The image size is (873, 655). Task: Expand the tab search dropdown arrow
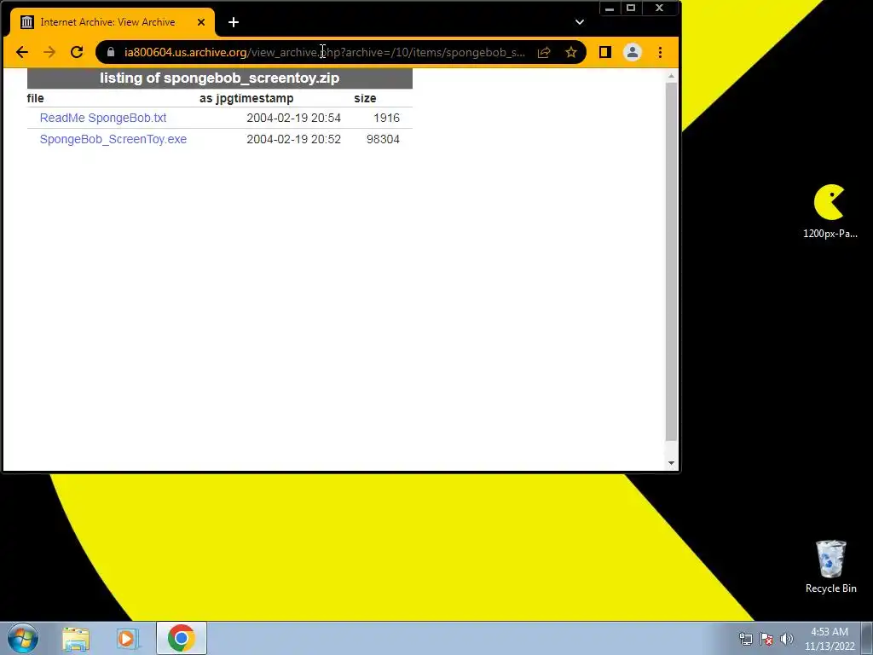(580, 22)
